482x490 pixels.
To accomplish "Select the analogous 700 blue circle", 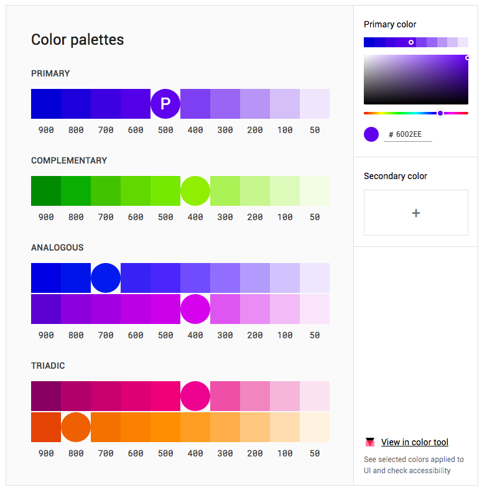I will [106, 278].
